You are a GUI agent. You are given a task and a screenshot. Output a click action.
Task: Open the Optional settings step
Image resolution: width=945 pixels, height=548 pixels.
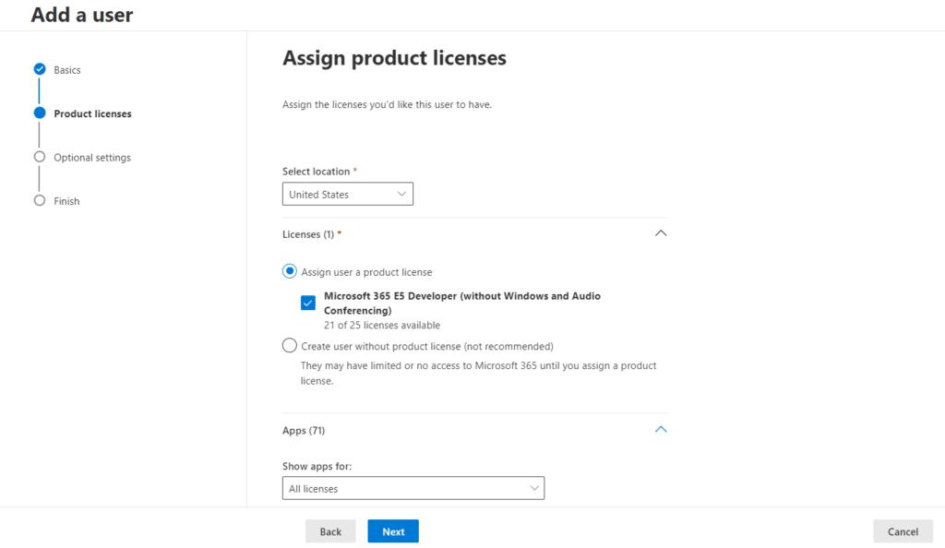(92, 158)
